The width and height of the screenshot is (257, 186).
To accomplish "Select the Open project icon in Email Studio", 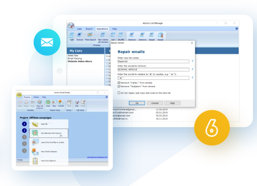I will click(26, 103).
